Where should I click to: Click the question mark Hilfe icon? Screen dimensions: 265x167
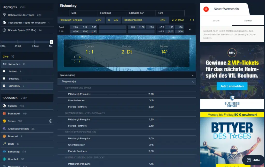click(249, 160)
